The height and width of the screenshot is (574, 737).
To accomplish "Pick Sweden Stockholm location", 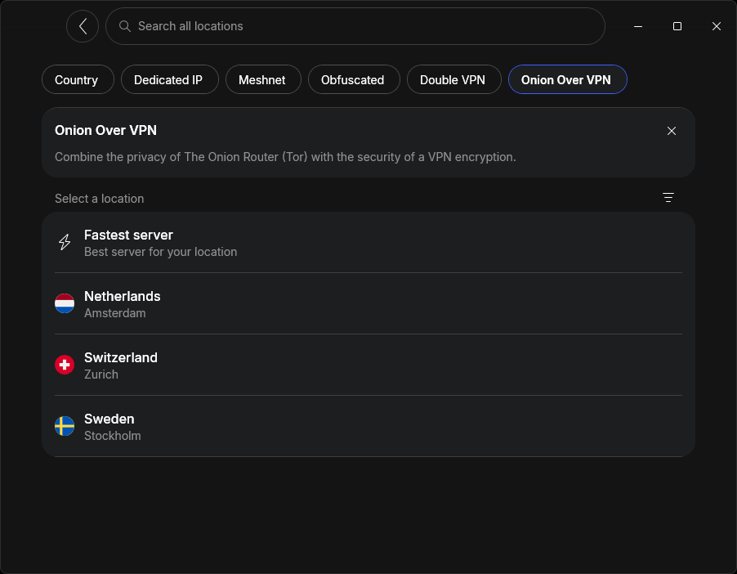I will pos(368,426).
